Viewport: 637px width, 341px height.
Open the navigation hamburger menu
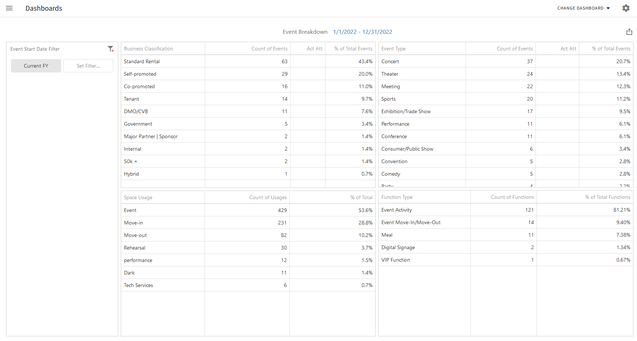coord(9,8)
